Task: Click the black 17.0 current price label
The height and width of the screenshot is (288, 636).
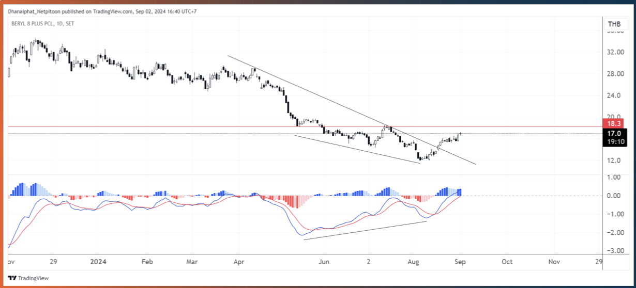Action: point(614,133)
